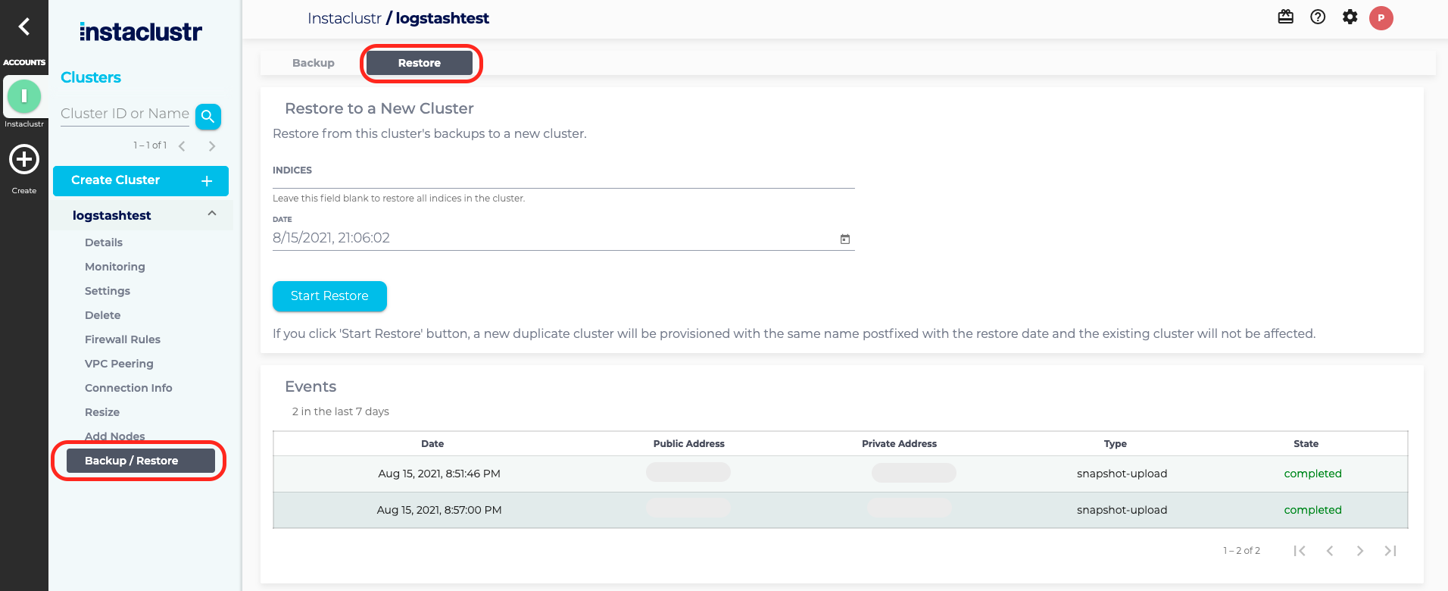This screenshot has height=591, width=1448.
Task: Click the cluster search magnifier button
Action: coord(208,117)
